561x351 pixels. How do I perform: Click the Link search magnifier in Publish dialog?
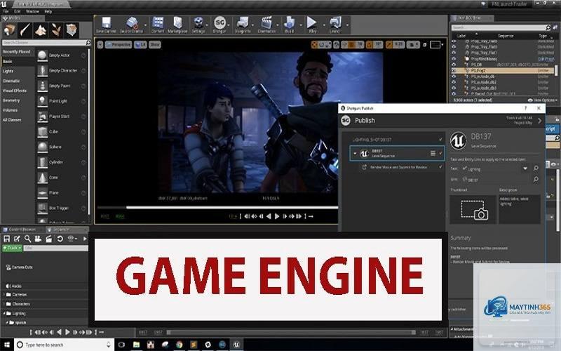pos(536,179)
